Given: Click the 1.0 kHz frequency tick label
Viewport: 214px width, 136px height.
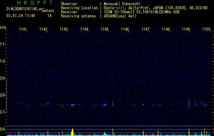Looking at the screenshot, I should 3,61.
